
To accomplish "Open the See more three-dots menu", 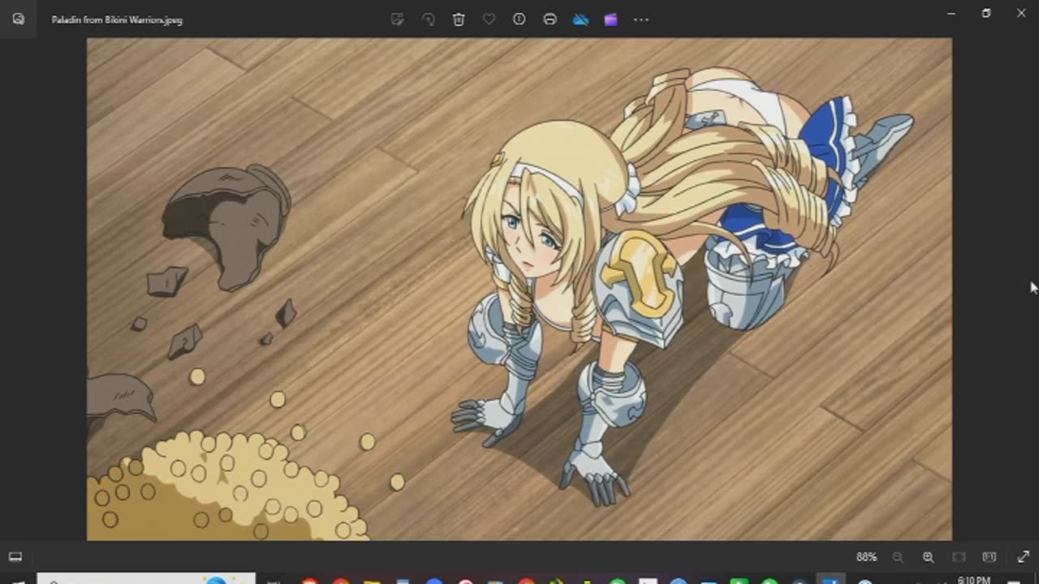I will click(641, 19).
